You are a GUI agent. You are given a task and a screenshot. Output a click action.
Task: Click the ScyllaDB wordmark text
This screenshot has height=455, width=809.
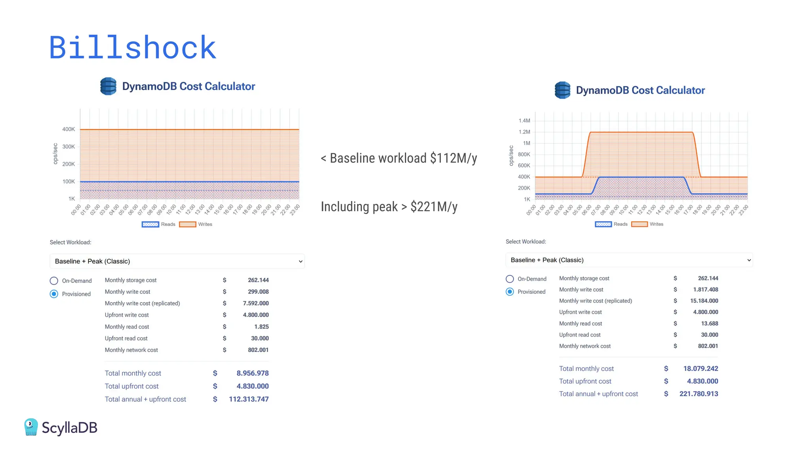[x=70, y=428]
